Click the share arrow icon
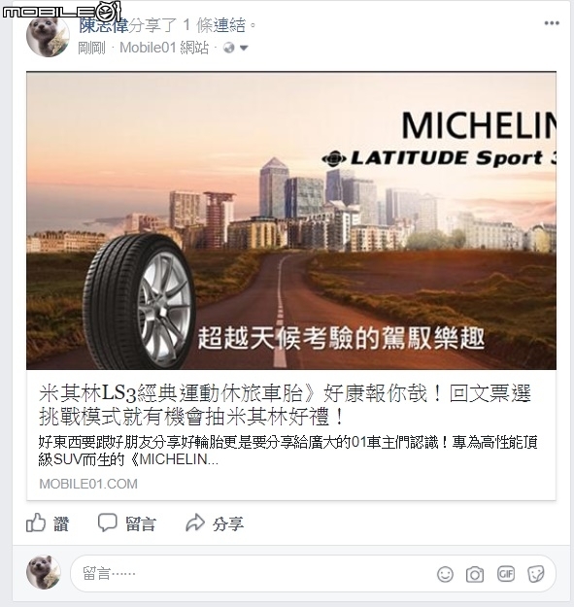This screenshot has width=574, height=607. (195, 523)
